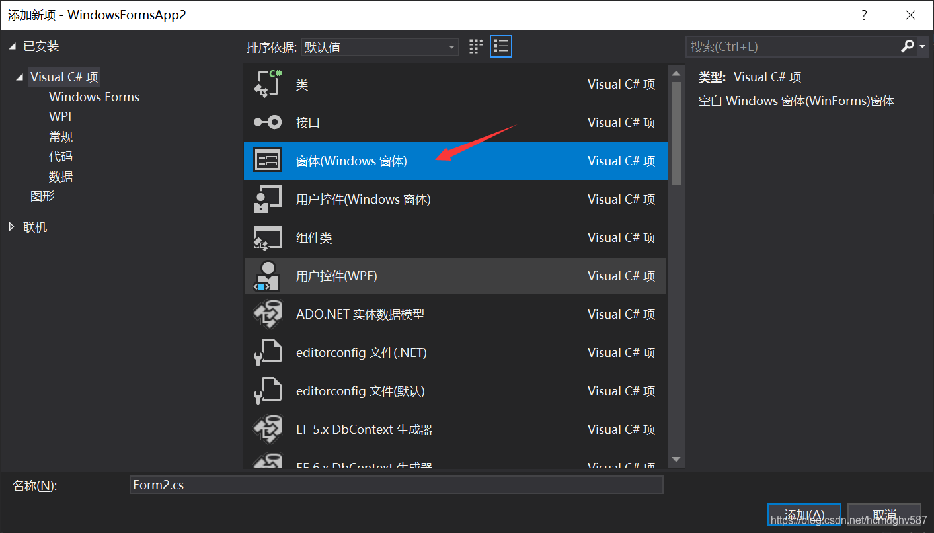This screenshot has width=934, height=533.
Task: Collapse the 已安装 tree node
Action: point(13,46)
